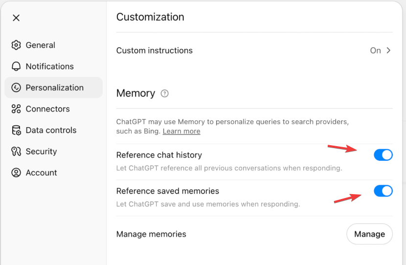Follow the Learn more link
Viewport: 406px width, 265px height.
tap(181, 131)
